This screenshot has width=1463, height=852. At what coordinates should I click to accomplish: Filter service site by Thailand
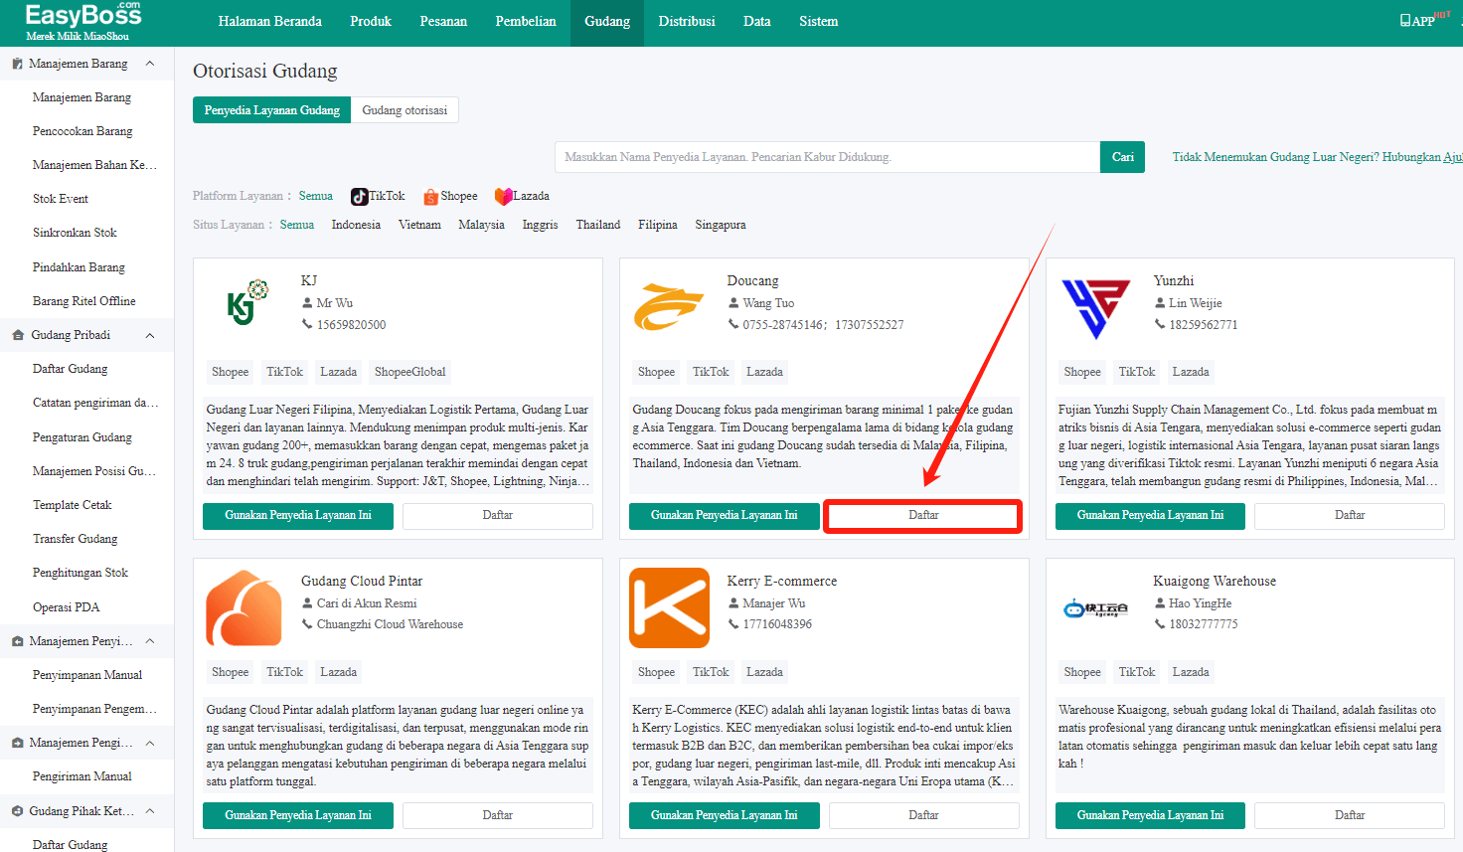598,225
